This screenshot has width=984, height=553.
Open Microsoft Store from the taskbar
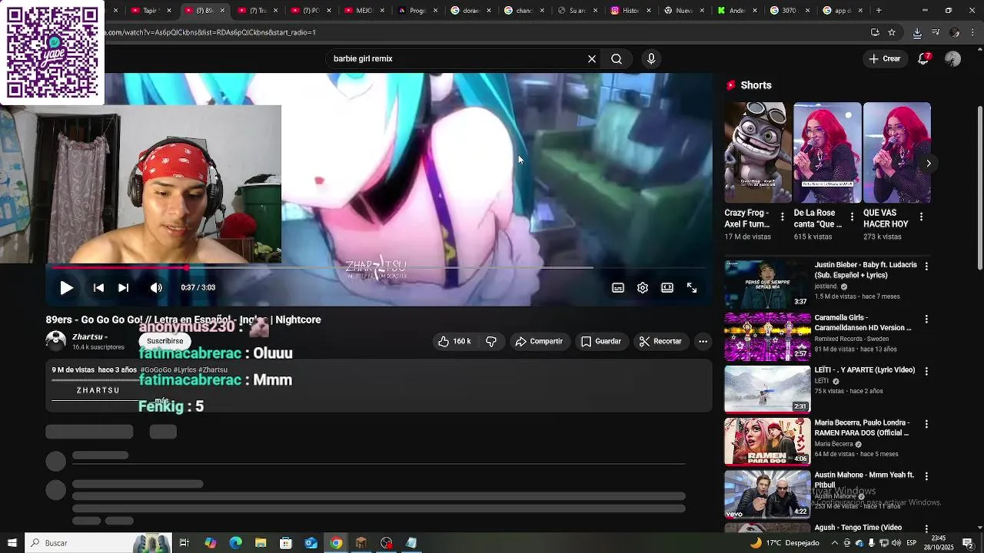pyautogui.click(x=285, y=543)
